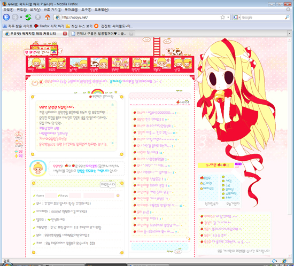Click the site identity icon beside the URL

[57, 17]
